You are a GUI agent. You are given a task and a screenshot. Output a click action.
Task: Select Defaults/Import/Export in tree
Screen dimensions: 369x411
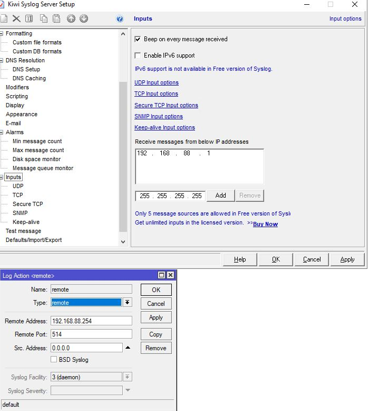tap(34, 240)
